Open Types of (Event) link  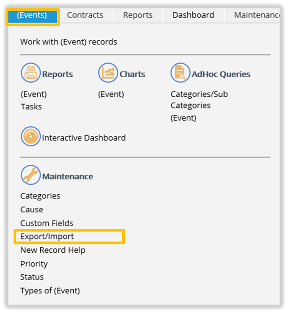point(50,291)
